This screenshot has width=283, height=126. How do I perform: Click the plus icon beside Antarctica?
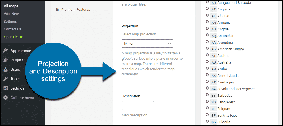[207, 35]
